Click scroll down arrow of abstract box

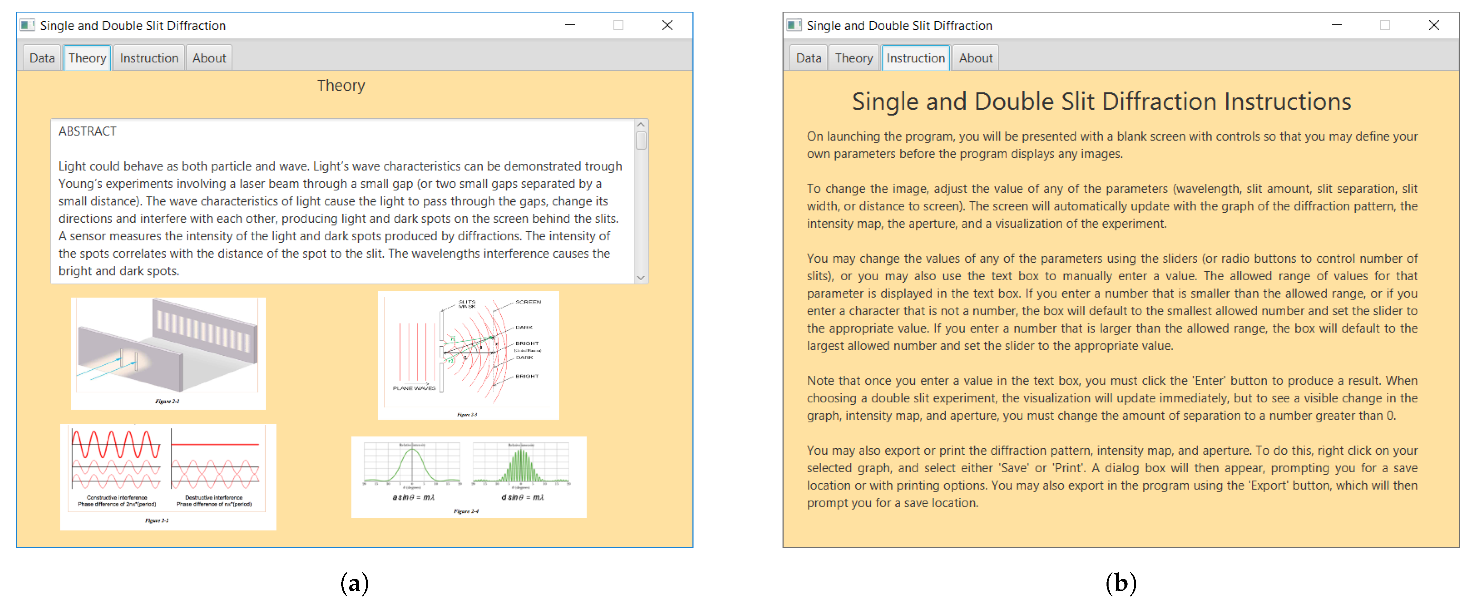pos(641,278)
